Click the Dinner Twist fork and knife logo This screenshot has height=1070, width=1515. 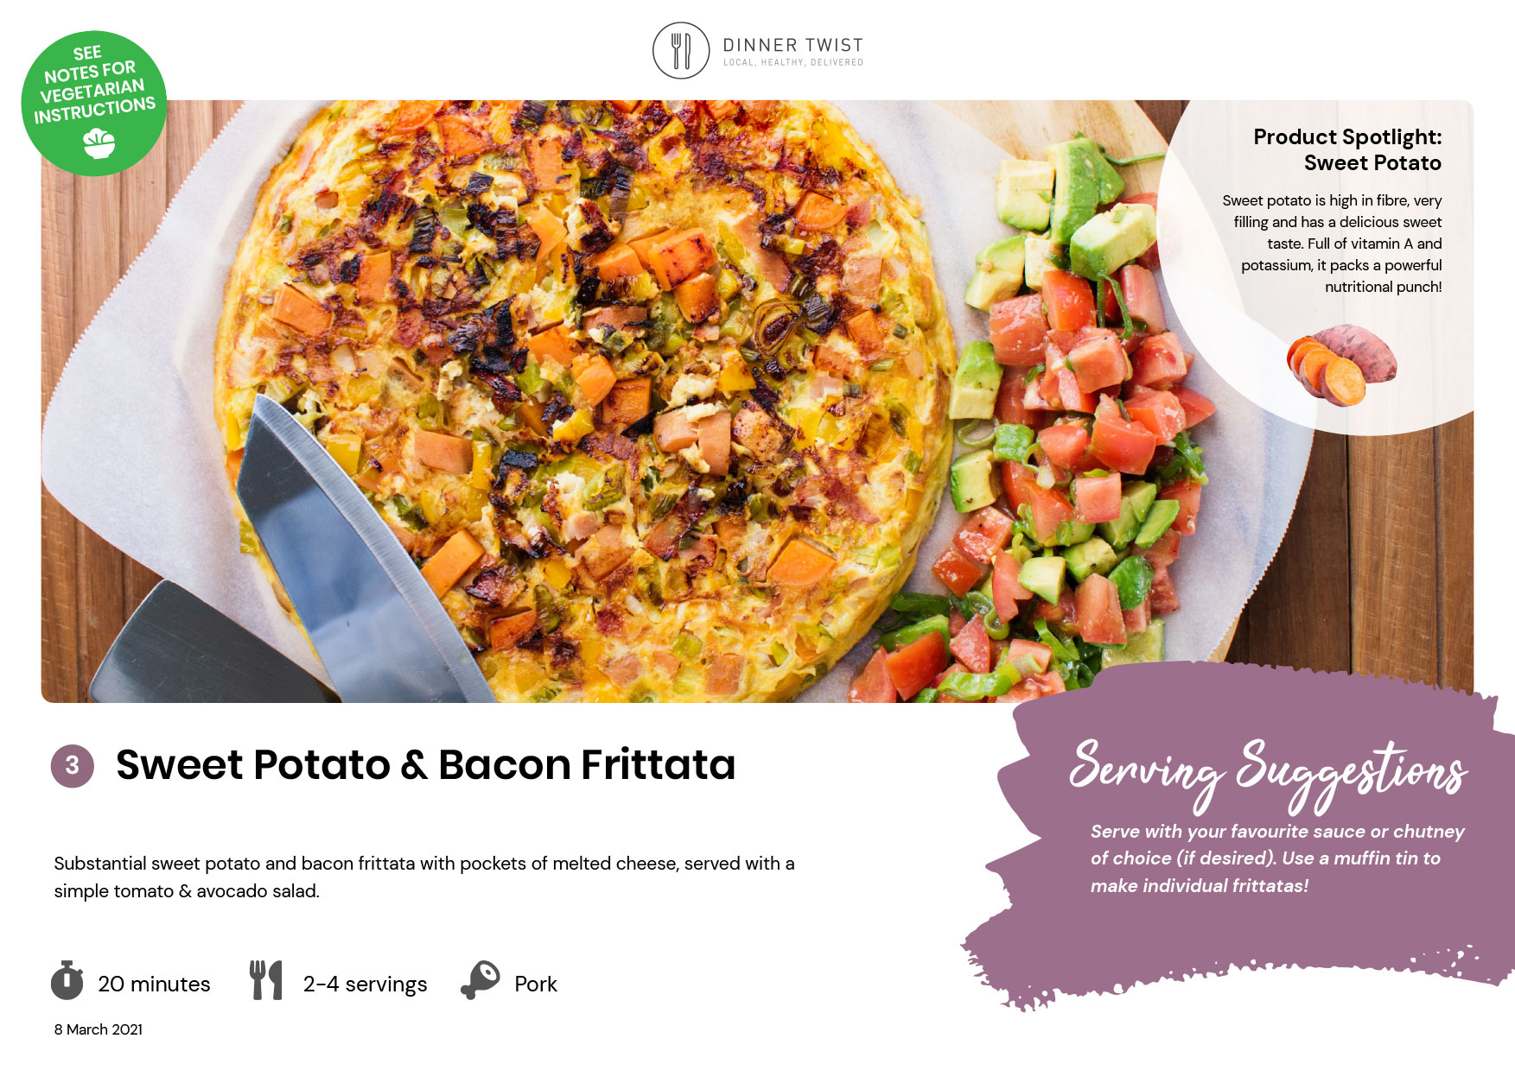(681, 51)
